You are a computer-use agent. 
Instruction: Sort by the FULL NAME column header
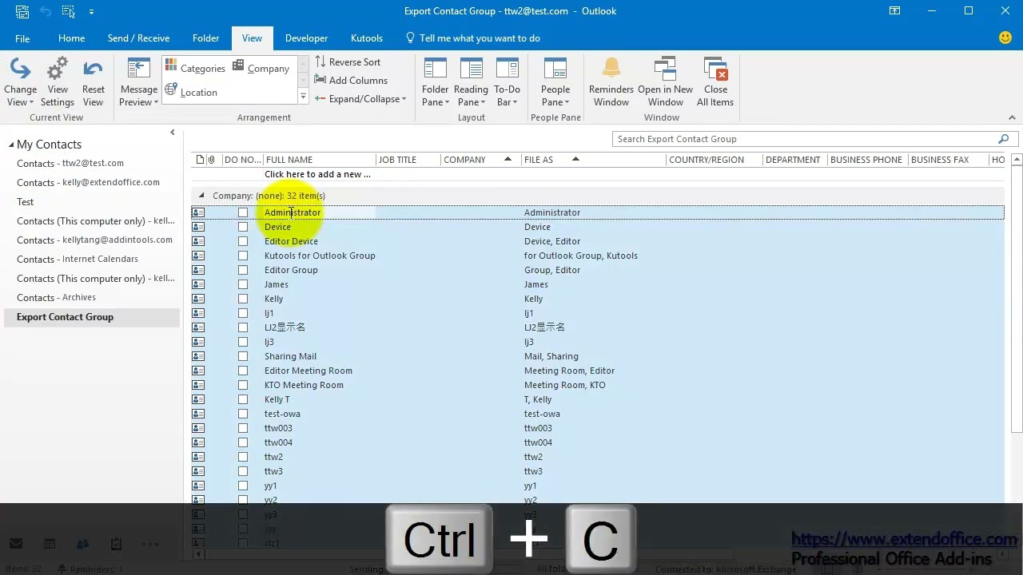tap(320, 160)
